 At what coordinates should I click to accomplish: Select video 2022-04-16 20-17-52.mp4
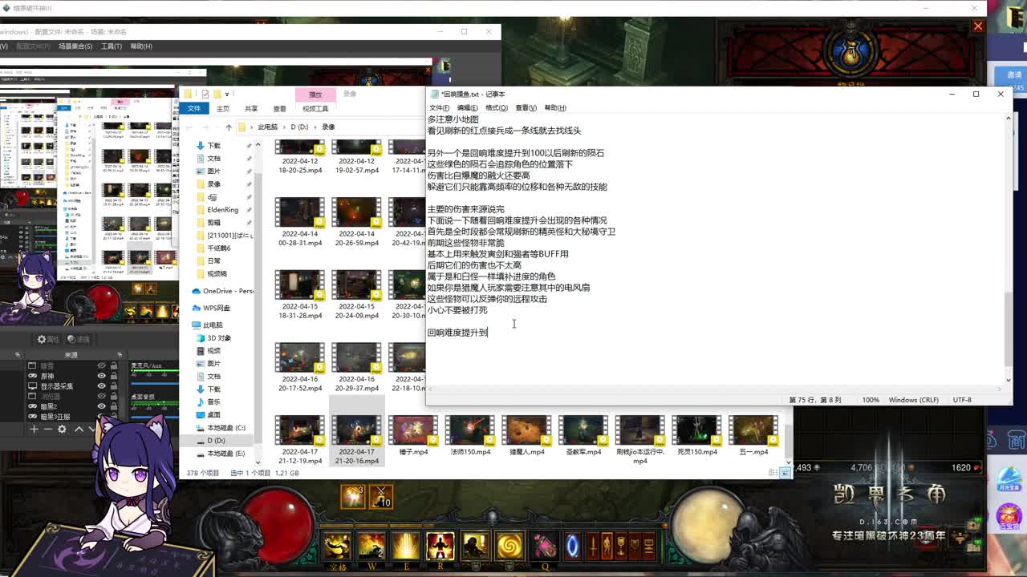point(300,367)
